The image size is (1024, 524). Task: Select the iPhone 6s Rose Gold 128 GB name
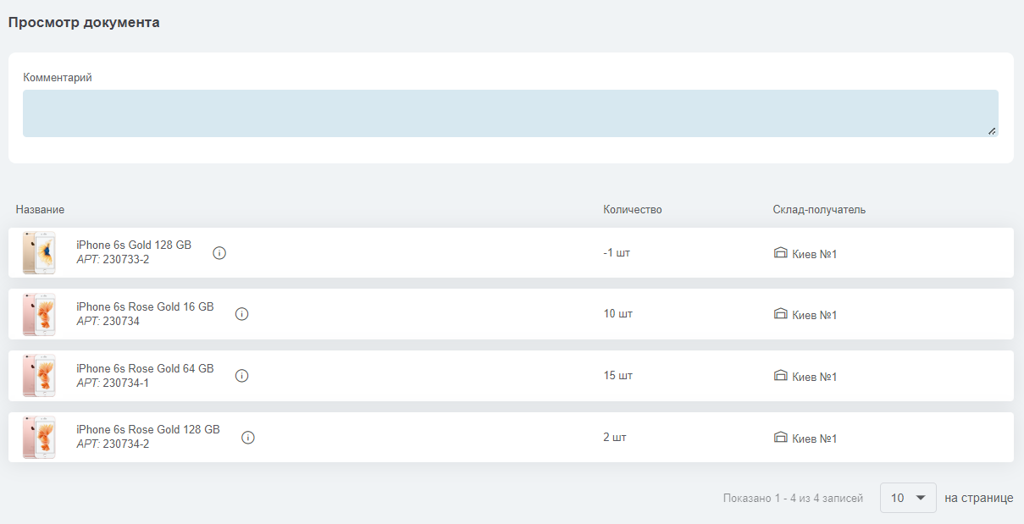click(x=148, y=429)
